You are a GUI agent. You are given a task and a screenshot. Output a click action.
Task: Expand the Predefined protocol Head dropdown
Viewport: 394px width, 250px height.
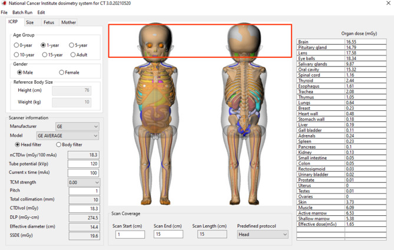tap(263, 234)
